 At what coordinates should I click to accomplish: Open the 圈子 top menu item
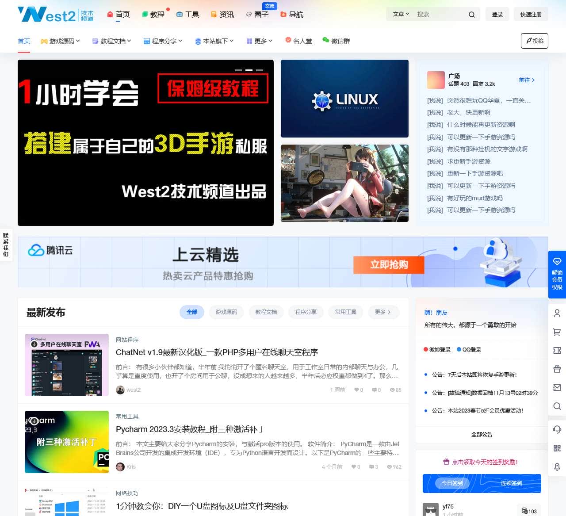point(257,15)
